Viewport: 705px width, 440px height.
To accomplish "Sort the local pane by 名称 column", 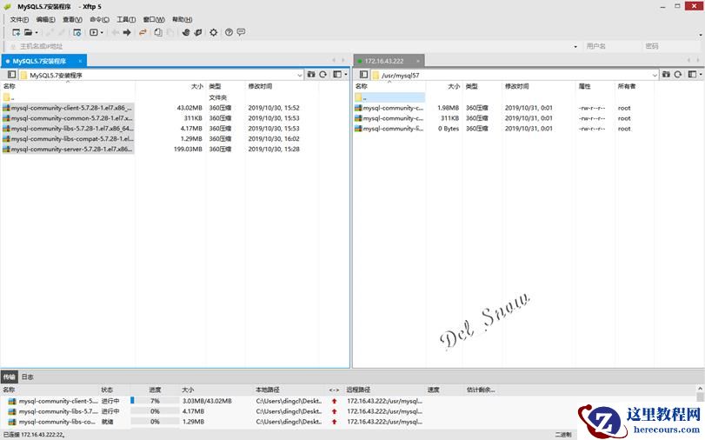I will click(10, 86).
